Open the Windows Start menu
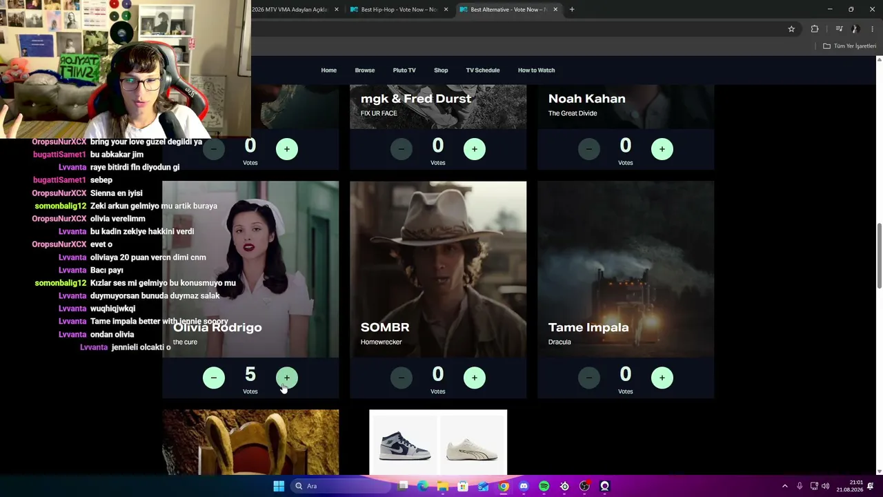 279,486
